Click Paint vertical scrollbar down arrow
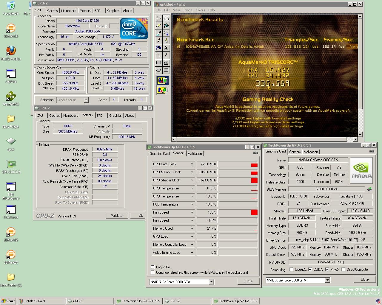The height and width of the screenshot is (305, 382). (x=360, y=134)
